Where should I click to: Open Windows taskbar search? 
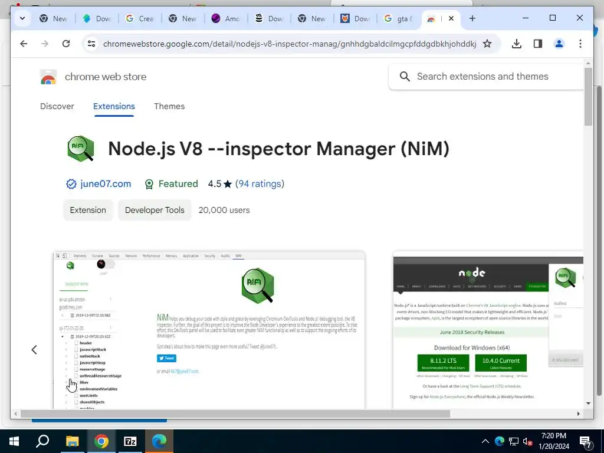(42, 441)
